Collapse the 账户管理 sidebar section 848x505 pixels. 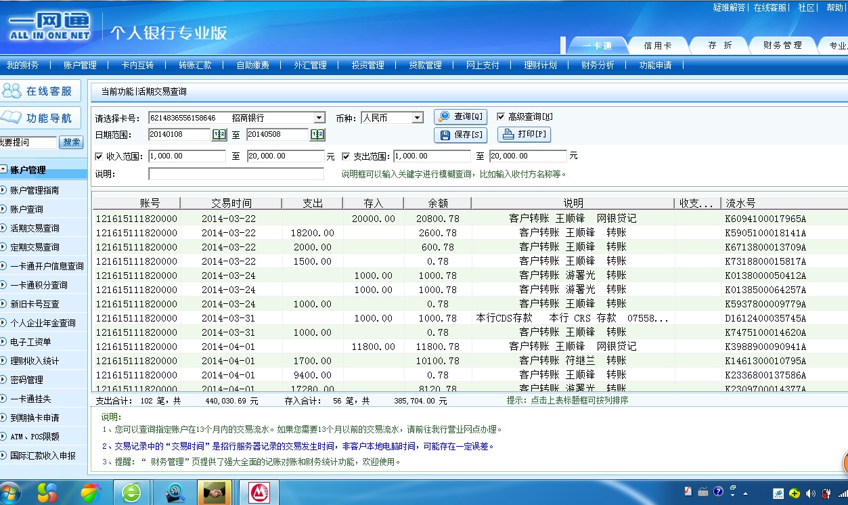(x=4, y=170)
